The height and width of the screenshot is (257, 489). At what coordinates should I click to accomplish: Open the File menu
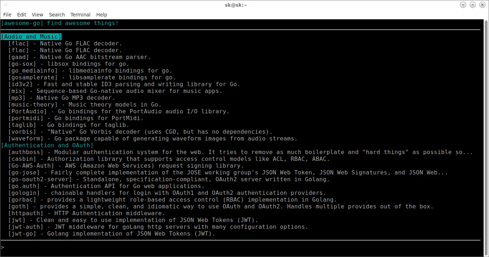[x=7, y=15]
